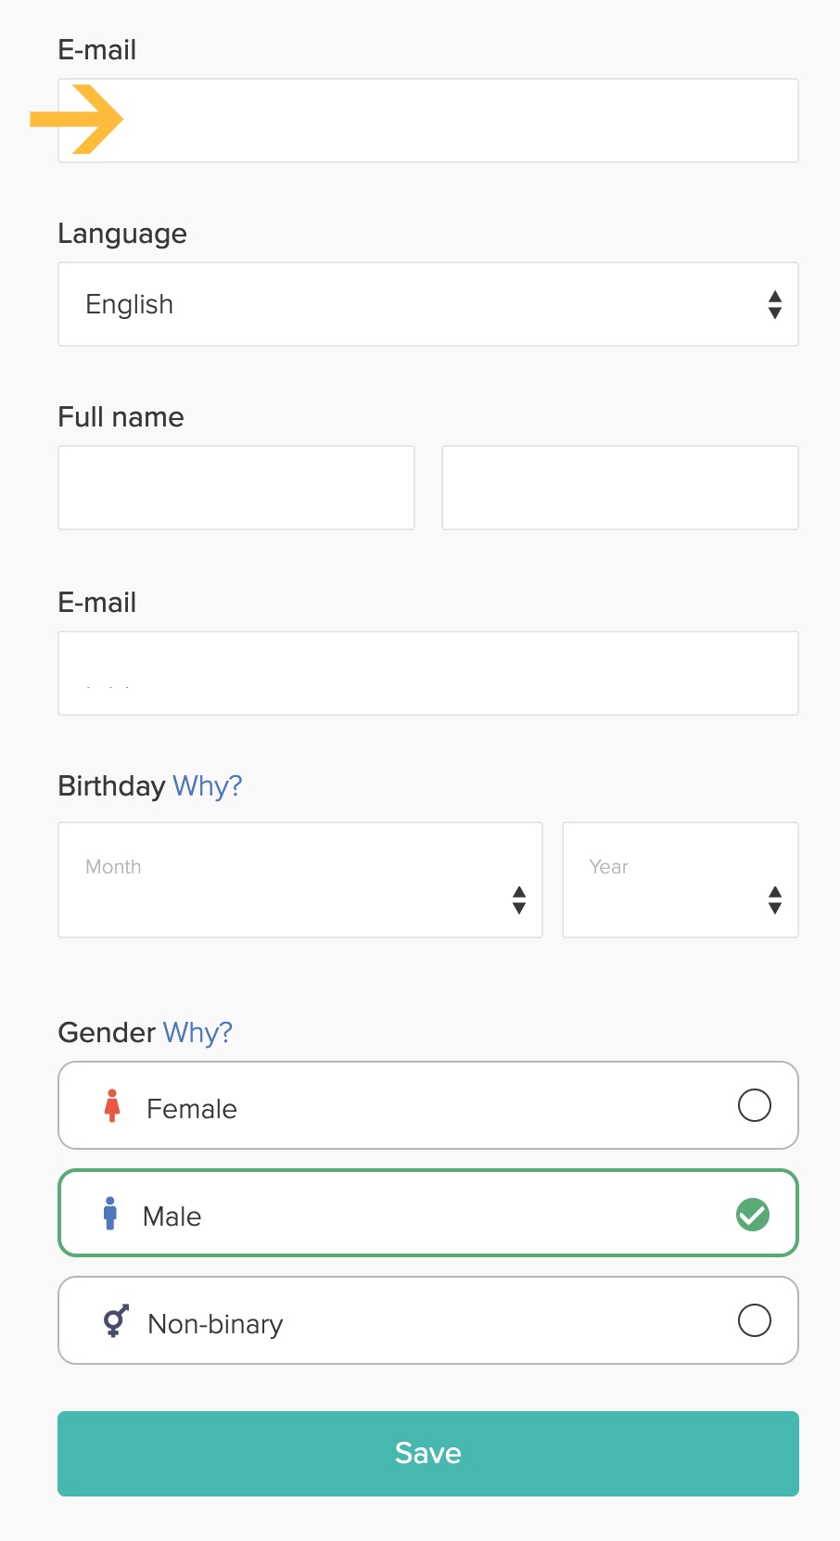
Task: Focus the top E-mail input field
Action: pos(428,121)
